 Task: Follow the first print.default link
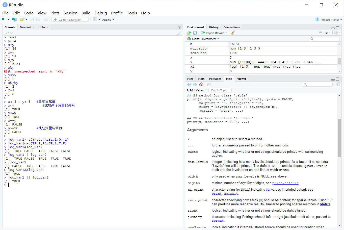(285, 183)
